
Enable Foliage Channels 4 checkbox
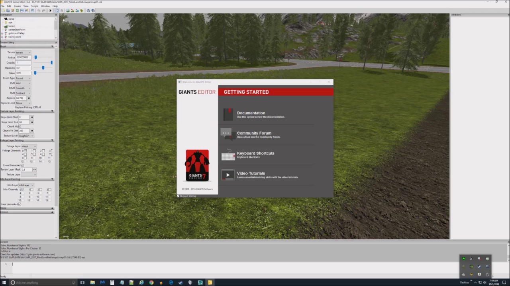click(x=25, y=155)
